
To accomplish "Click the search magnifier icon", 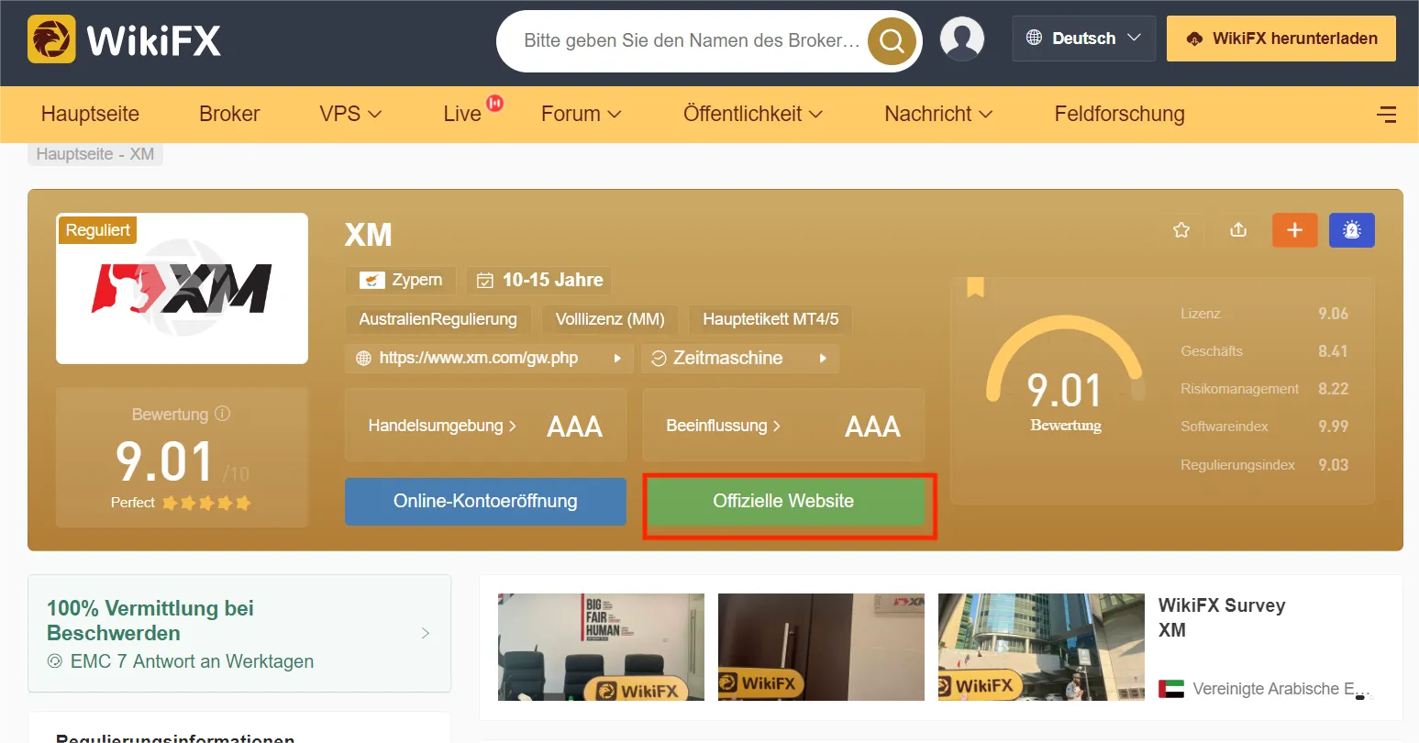I will click(892, 41).
